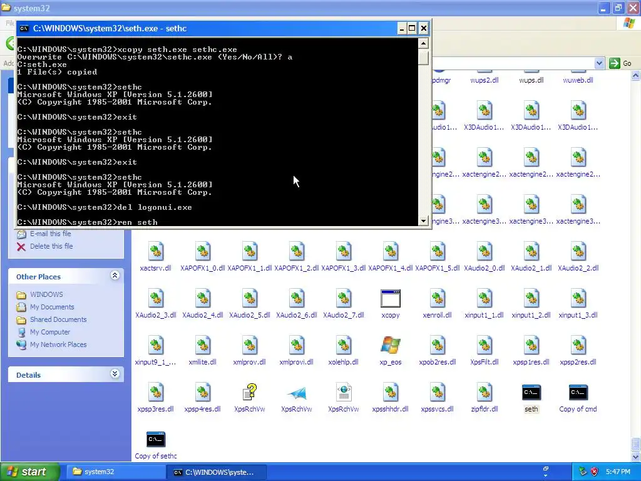Image resolution: width=641 pixels, height=481 pixels.
Task: Click the Go button in Explorer
Action: (x=620, y=63)
